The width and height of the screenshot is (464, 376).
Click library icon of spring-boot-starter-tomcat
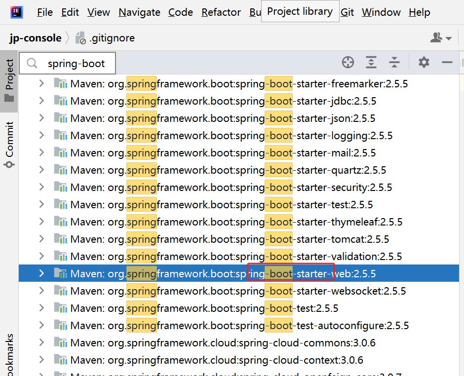[61, 239]
